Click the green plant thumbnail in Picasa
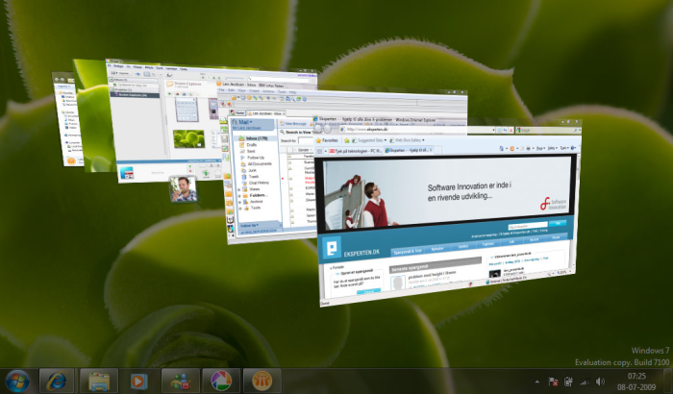673x394 pixels. (x=188, y=139)
